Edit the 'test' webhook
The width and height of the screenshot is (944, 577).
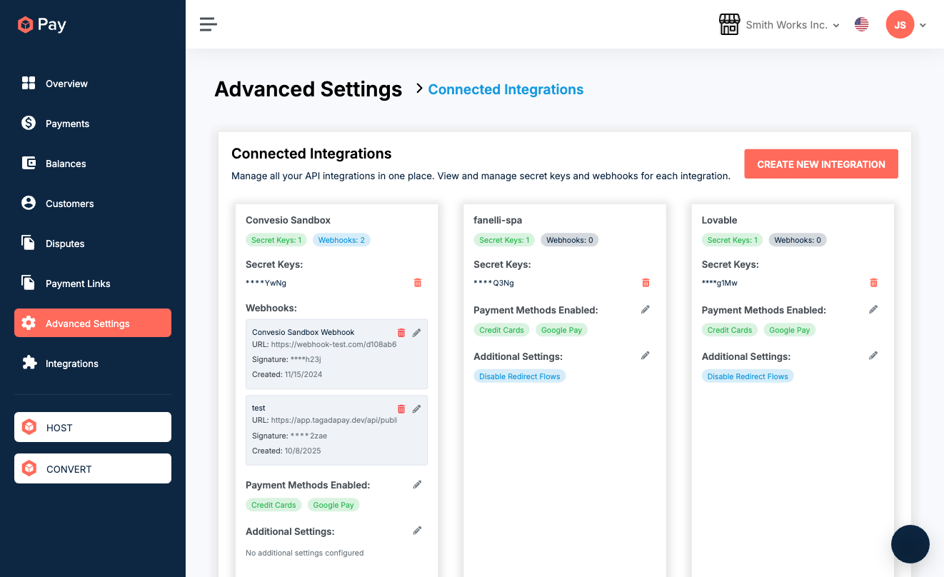click(x=417, y=409)
